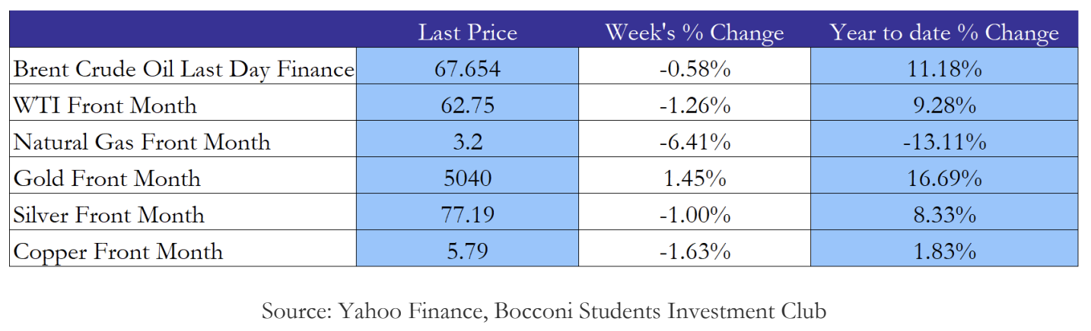The width and height of the screenshot is (1091, 331).
Task: Click the Year to date % Change header
Action: click(x=944, y=33)
